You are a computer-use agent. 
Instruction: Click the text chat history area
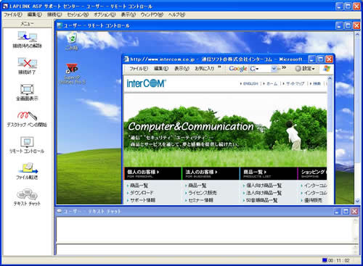[x=205, y=230]
